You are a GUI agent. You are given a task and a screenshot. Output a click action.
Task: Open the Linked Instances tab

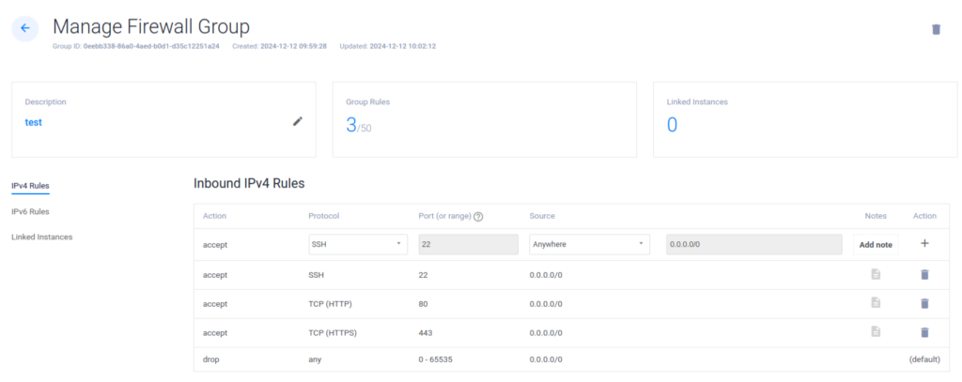pos(41,237)
